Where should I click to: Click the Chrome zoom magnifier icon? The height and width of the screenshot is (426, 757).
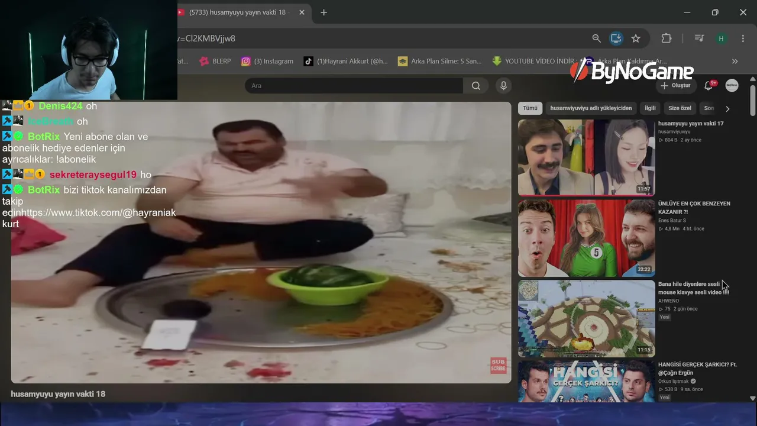(x=596, y=38)
